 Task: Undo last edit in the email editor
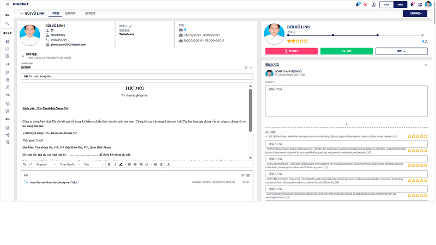[25, 164]
